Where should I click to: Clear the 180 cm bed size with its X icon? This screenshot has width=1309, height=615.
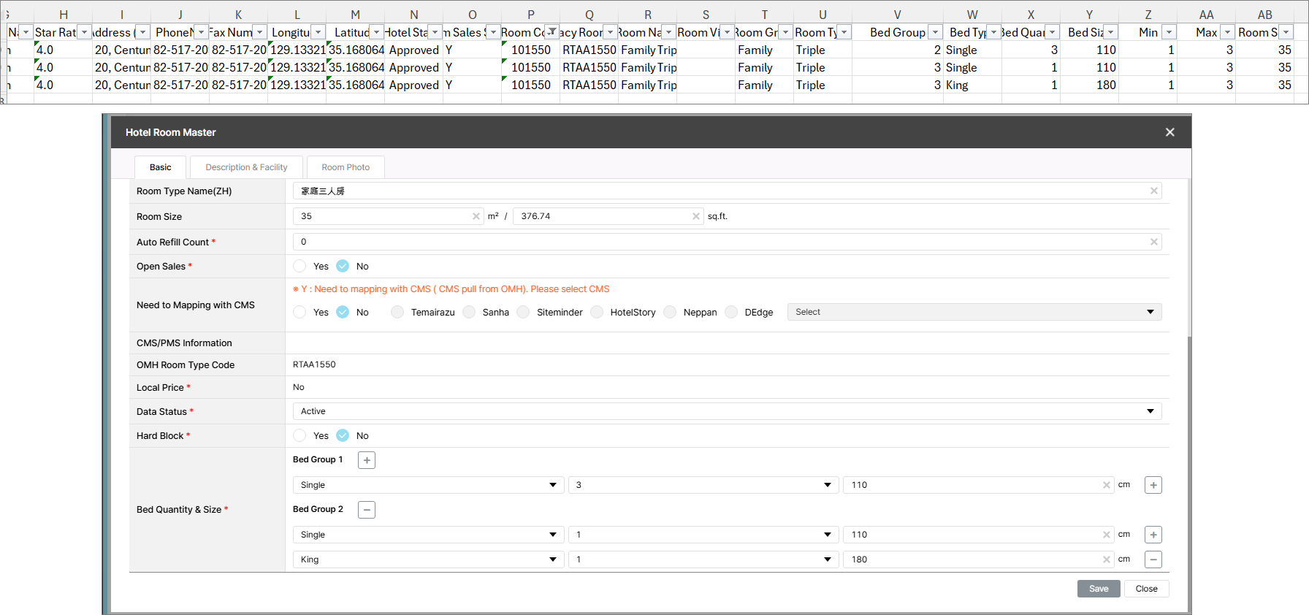point(1106,559)
